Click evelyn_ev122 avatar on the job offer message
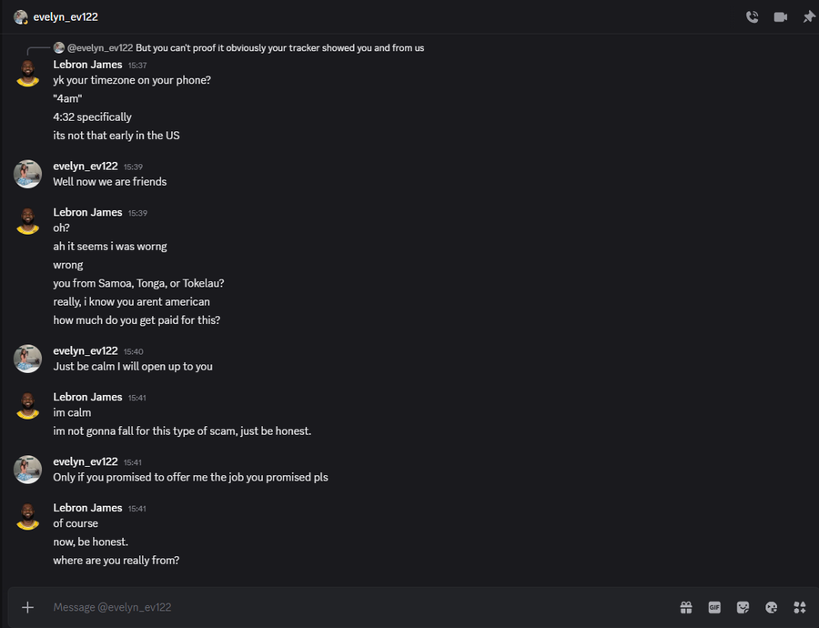Image resolution: width=819 pixels, height=628 pixels. point(27,470)
